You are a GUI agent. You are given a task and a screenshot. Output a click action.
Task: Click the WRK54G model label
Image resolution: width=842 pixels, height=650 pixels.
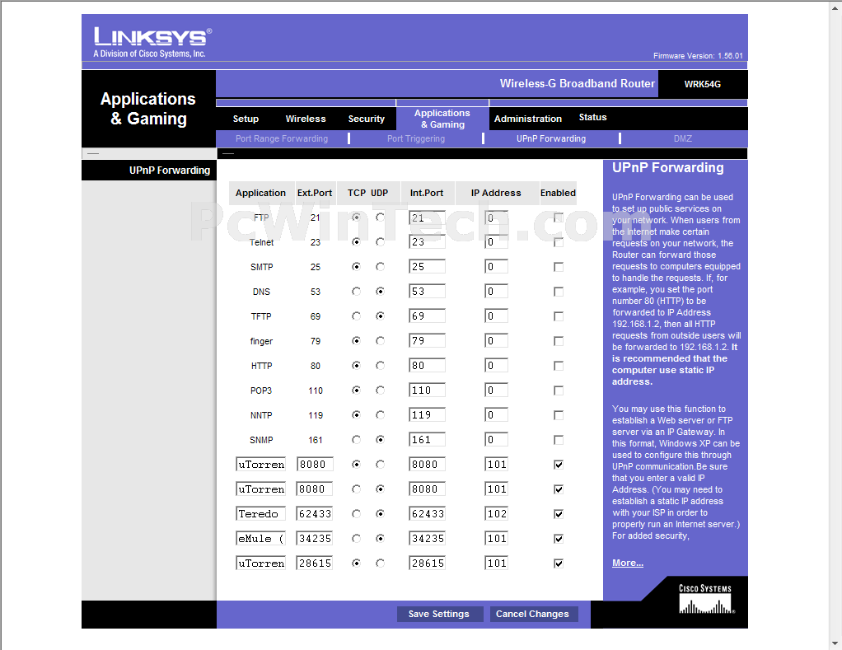coord(703,84)
